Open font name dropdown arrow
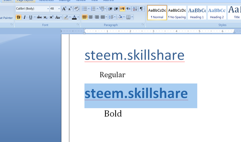Screen dimensions: 241x142 click(x=48, y=9)
